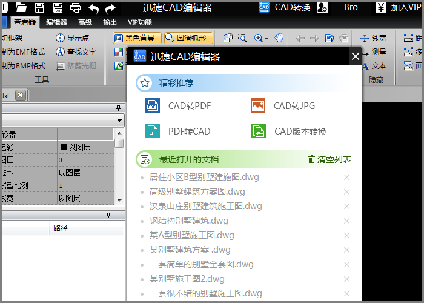Open the zoom-in dropdown arrow
The height and width of the screenshot is (303, 424).
pyautogui.click(x=267, y=38)
